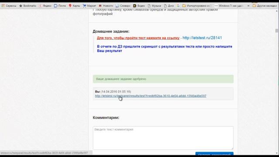This screenshot has height=157, width=279.
Task: Follow the letstest.ru/28141 test link
Action: [x=202, y=38]
